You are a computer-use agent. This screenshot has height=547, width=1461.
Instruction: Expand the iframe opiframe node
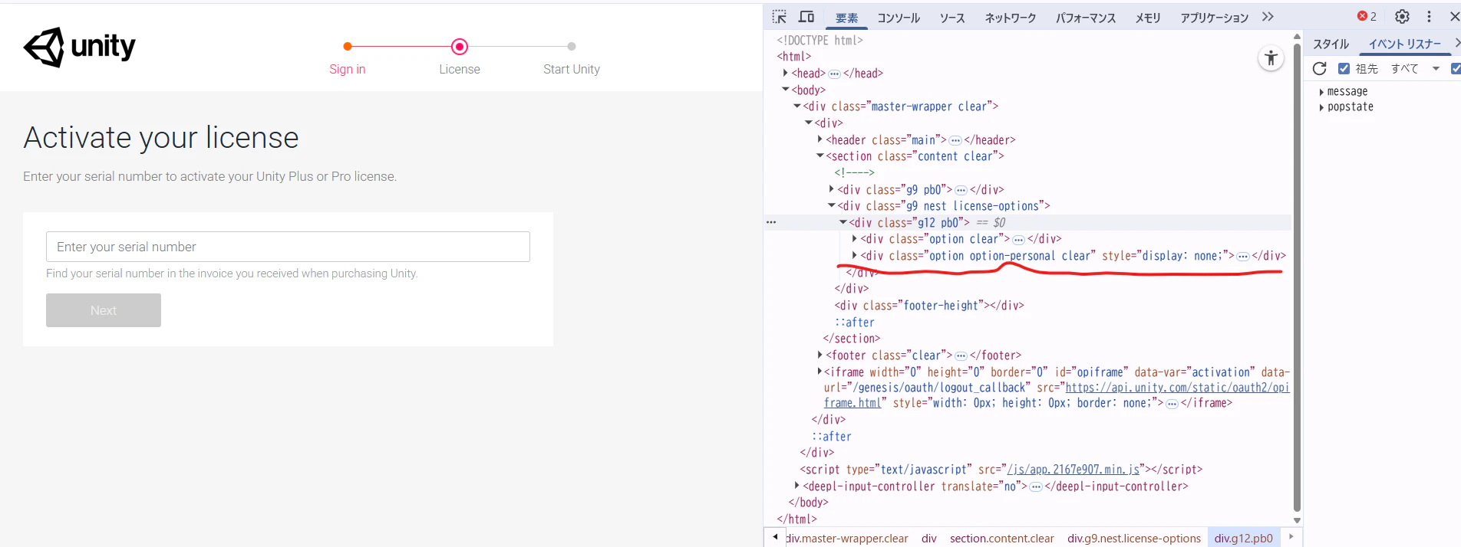[820, 372]
